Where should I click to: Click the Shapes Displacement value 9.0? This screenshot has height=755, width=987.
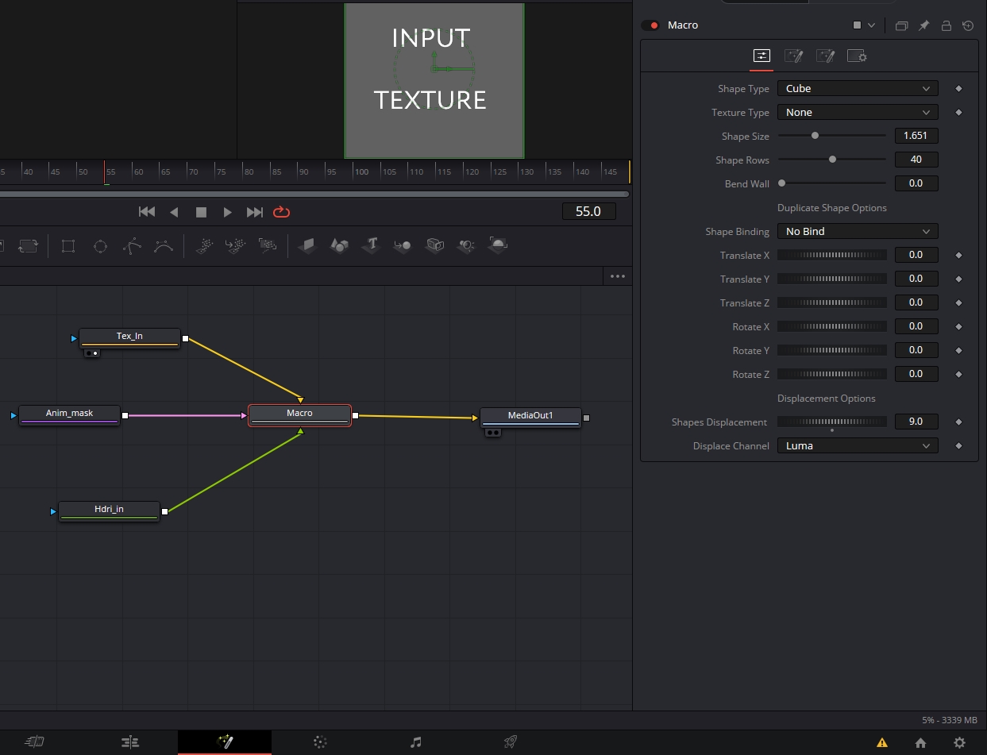[916, 422]
